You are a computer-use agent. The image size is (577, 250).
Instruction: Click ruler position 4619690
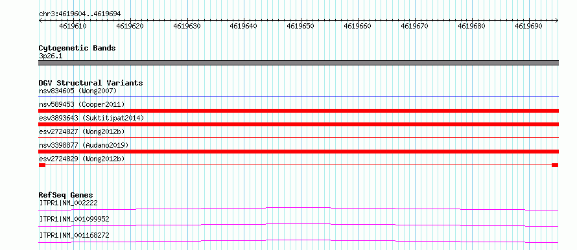pyautogui.click(x=528, y=26)
